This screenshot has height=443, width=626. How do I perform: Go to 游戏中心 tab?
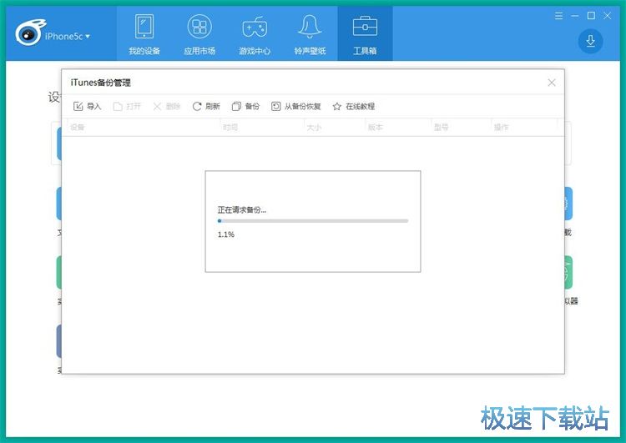(x=255, y=34)
